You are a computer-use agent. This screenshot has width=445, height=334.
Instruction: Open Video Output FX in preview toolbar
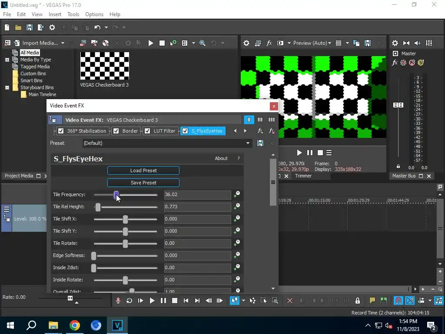tap(269, 43)
